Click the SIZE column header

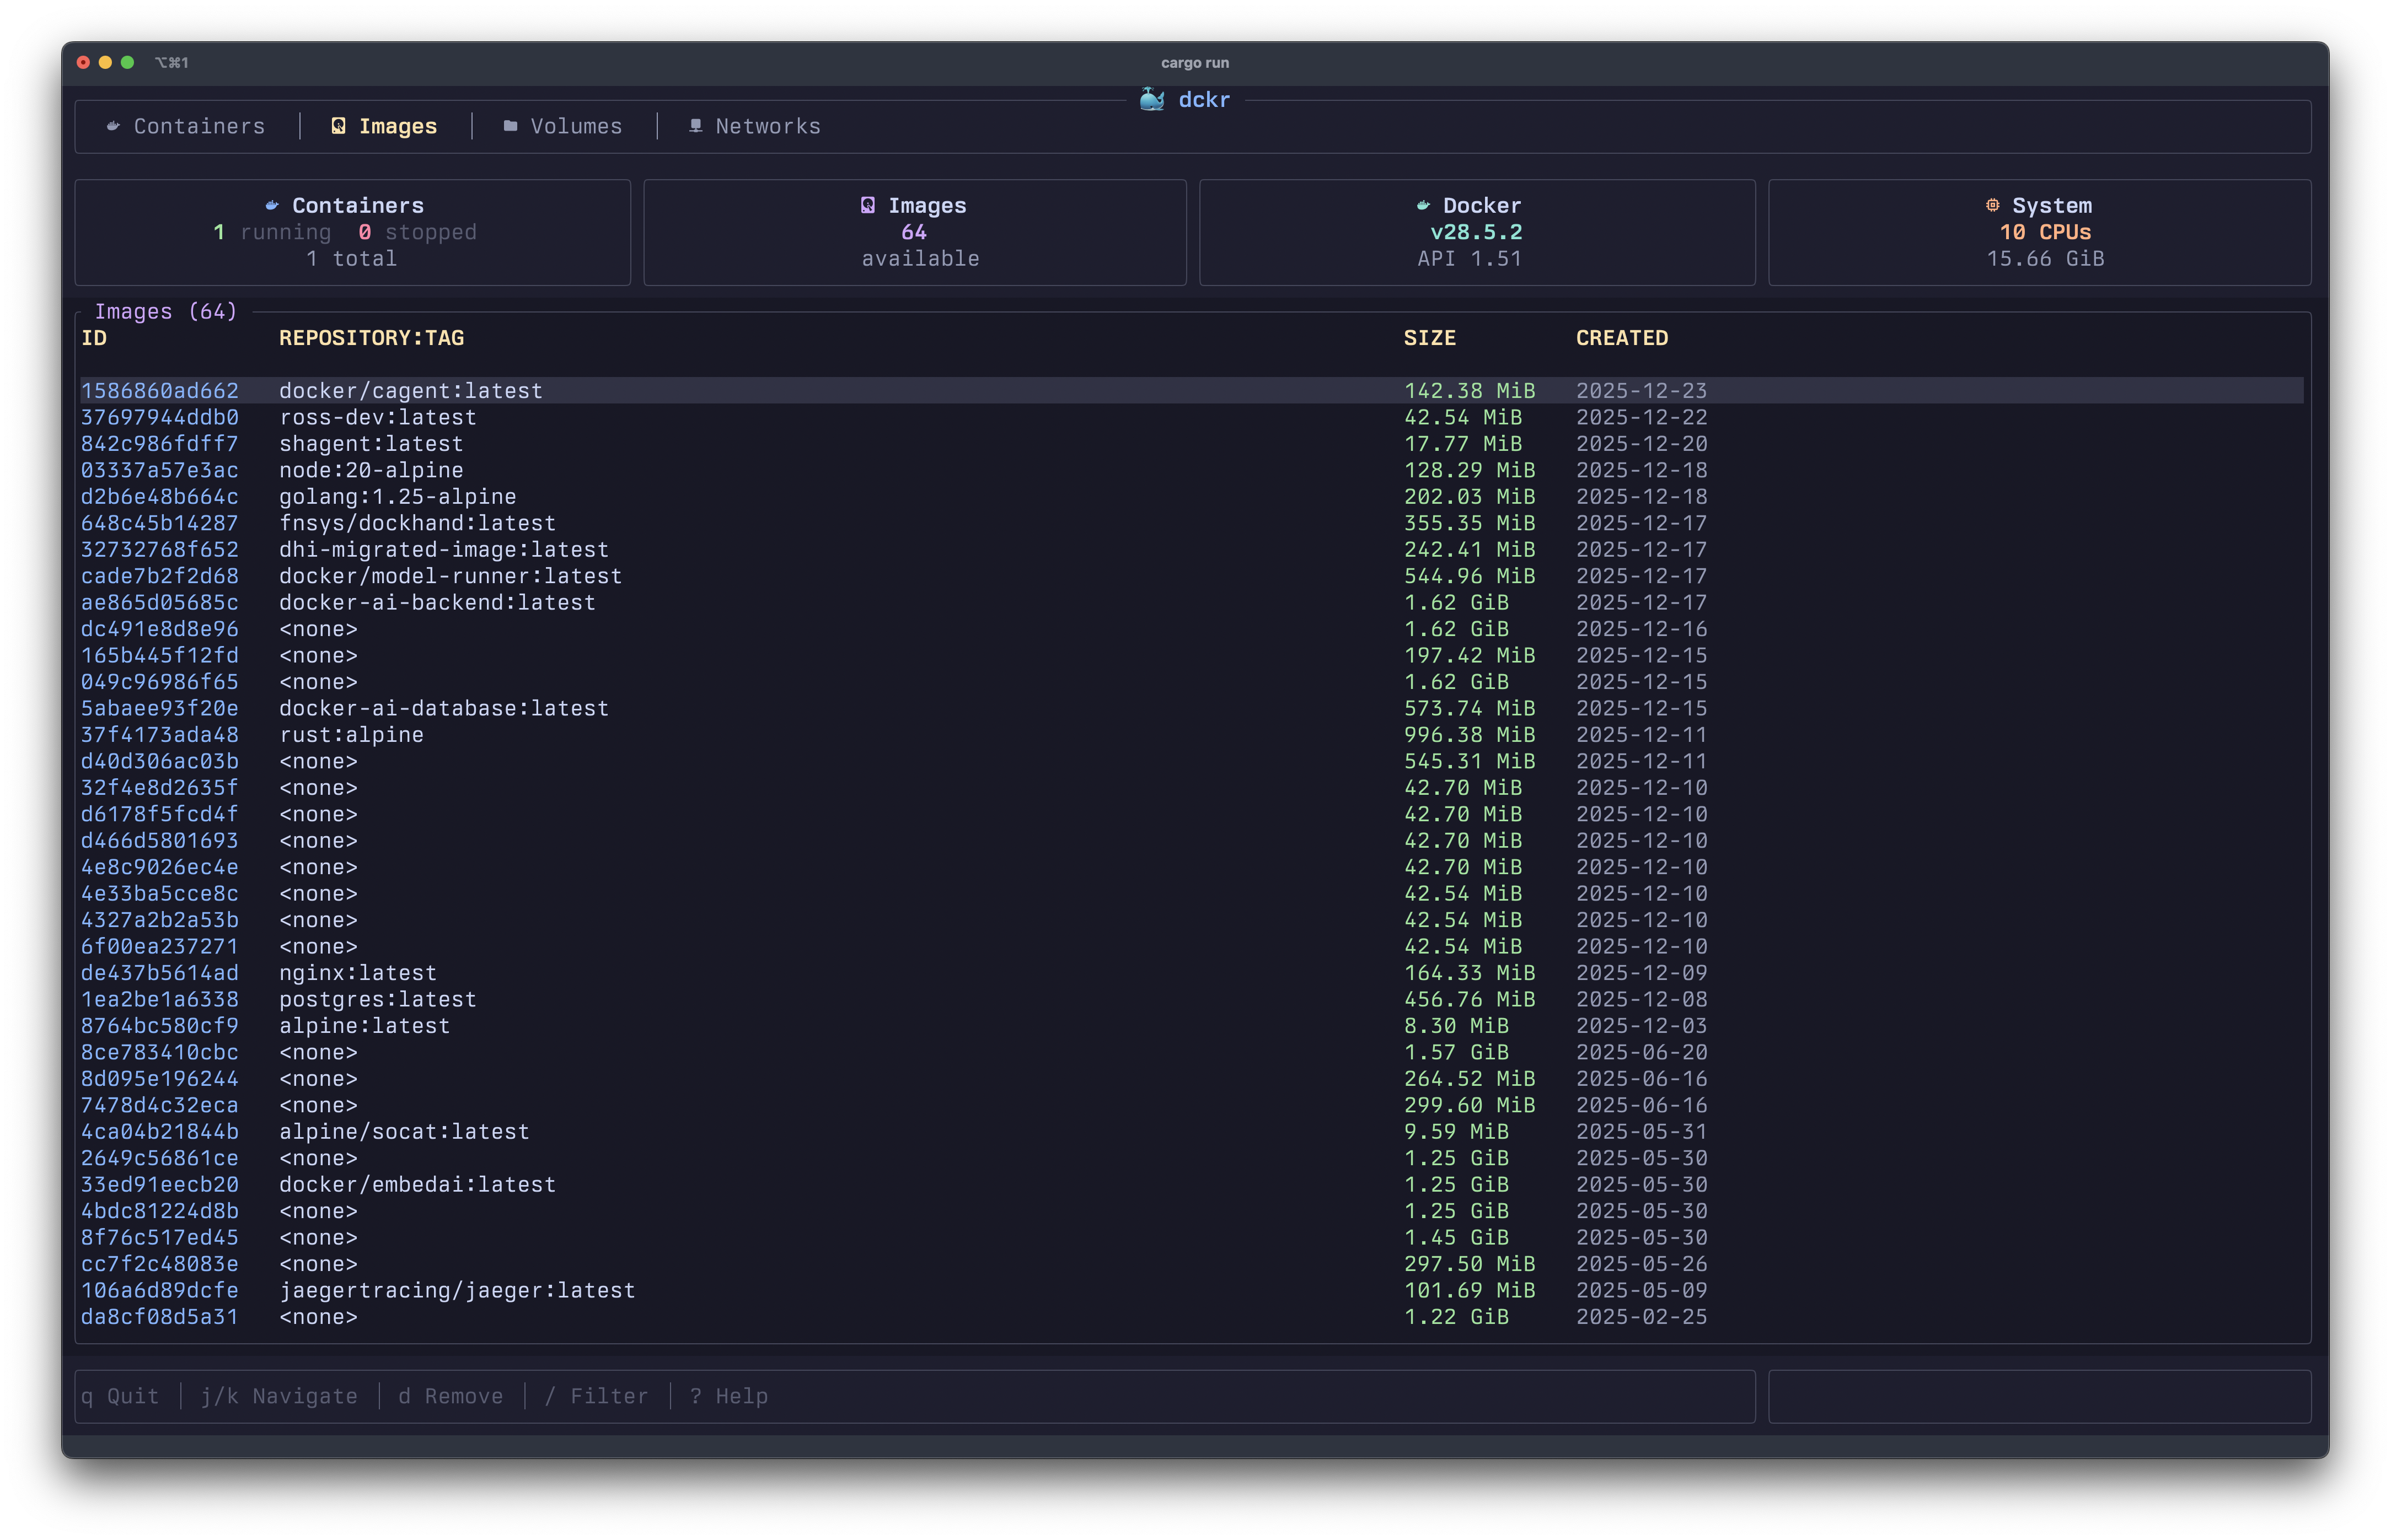click(x=1429, y=338)
